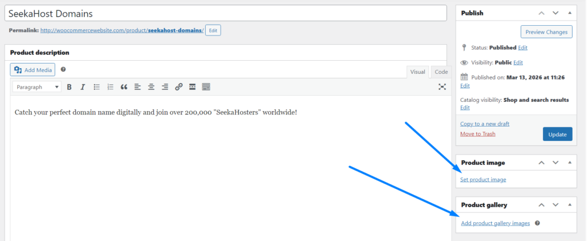
Task: Click Move to Trash link
Action: click(x=478, y=134)
